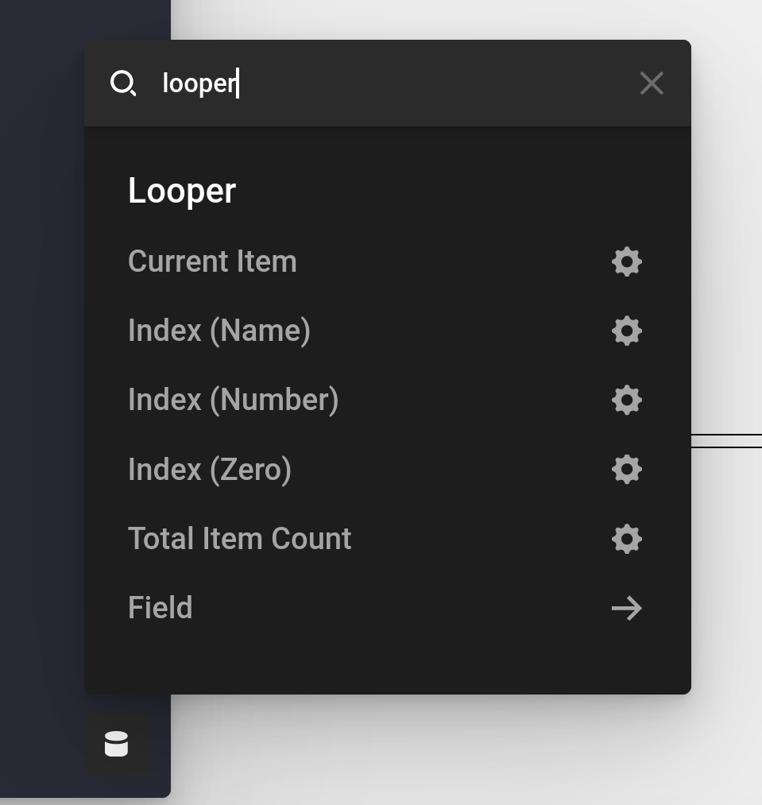Screen dimensions: 762x805
Task: Choose the Index (Zero) option
Action: point(209,469)
